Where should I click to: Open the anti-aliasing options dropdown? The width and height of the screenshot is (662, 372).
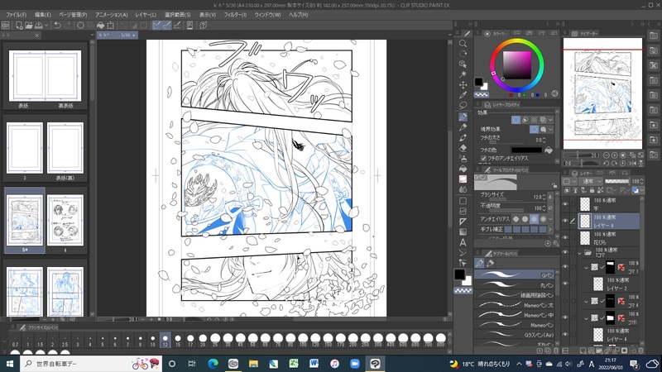tap(550, 219)
